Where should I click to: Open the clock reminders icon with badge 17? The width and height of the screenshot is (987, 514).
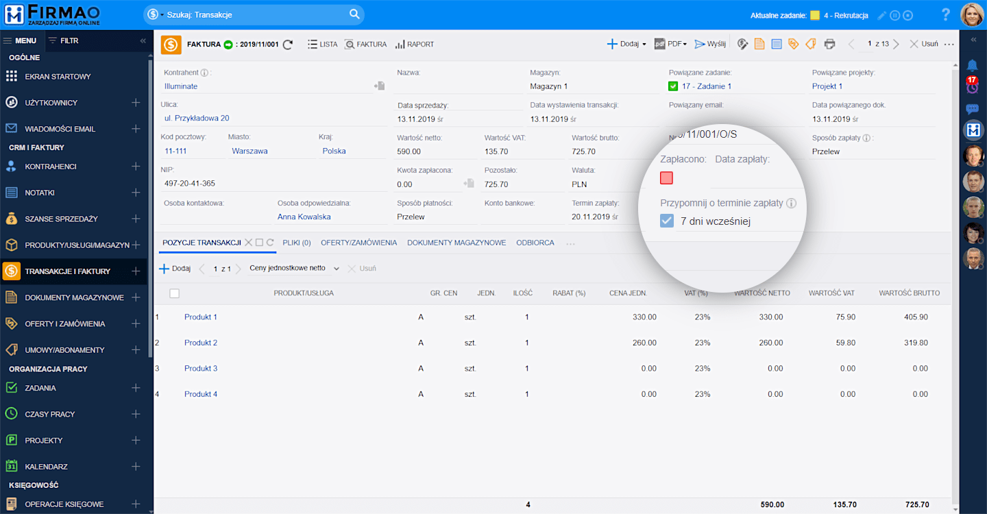point(972,86)
